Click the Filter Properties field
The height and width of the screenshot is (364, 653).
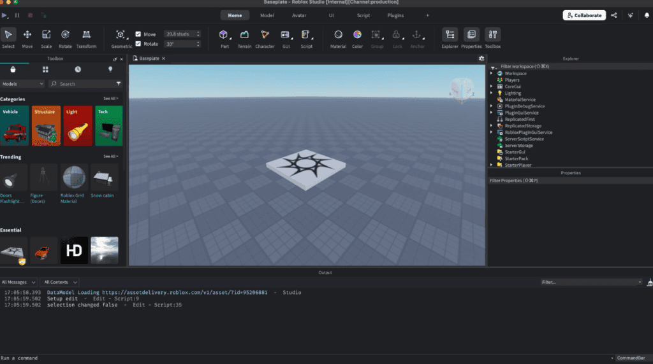[570, 181]
